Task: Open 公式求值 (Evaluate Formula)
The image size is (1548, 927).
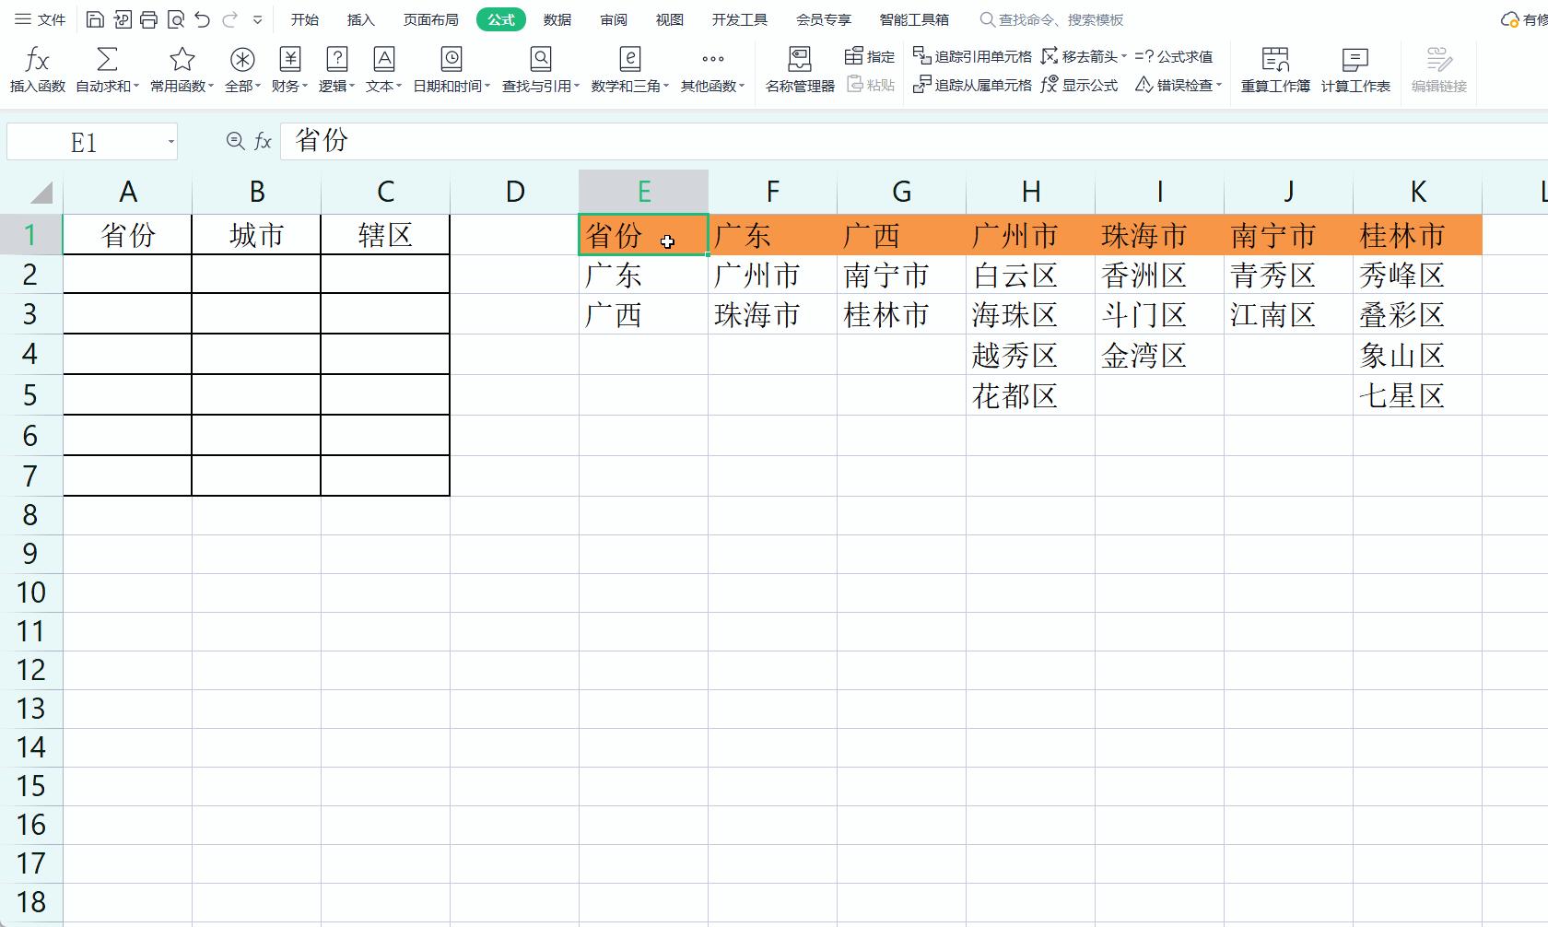Action: 1173,56
